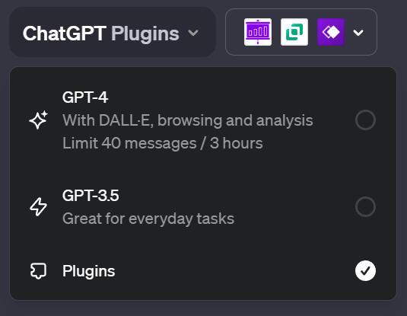
Task: Select the GPT-4 radio button
Action: [x=365, y=120]
